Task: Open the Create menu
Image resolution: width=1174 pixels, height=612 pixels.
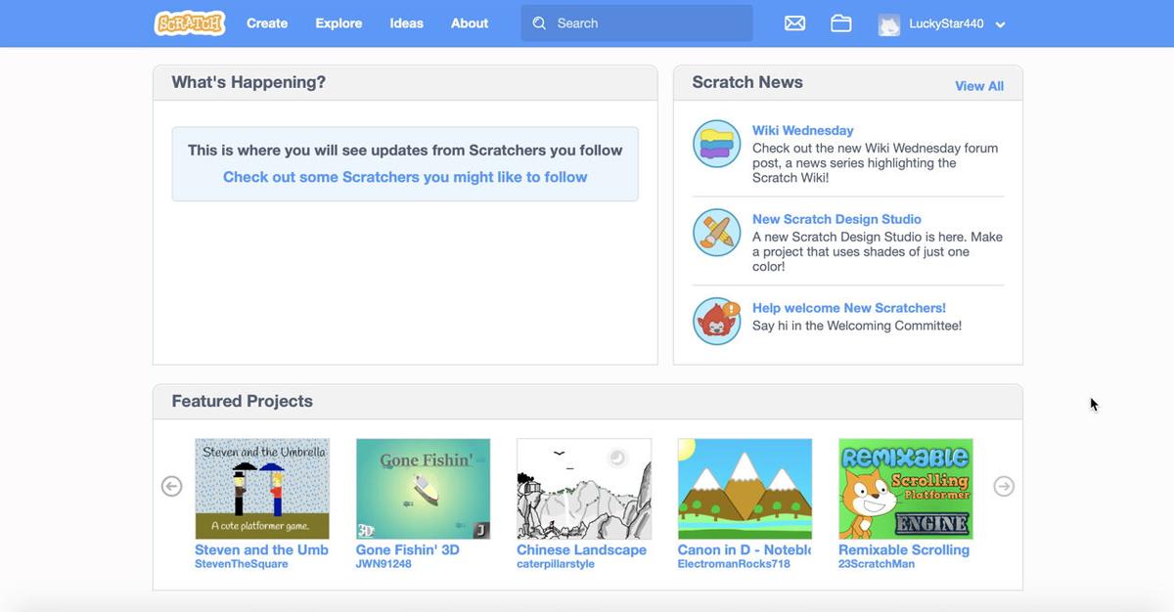Action: [x=267, y=23]
